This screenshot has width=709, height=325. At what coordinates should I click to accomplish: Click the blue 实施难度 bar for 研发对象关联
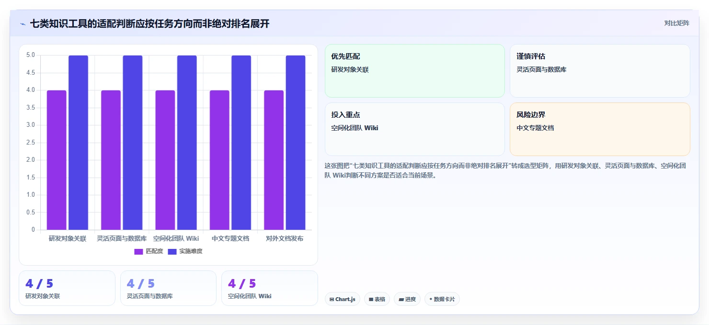click(78, 143)
